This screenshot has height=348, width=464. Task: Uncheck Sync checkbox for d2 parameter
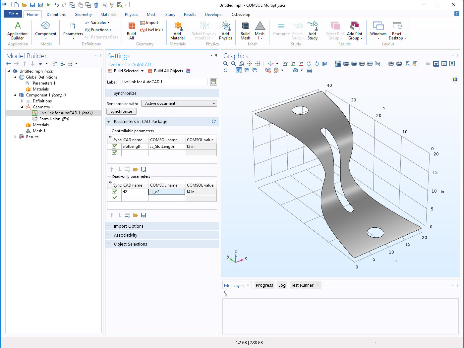coord(115,192)
